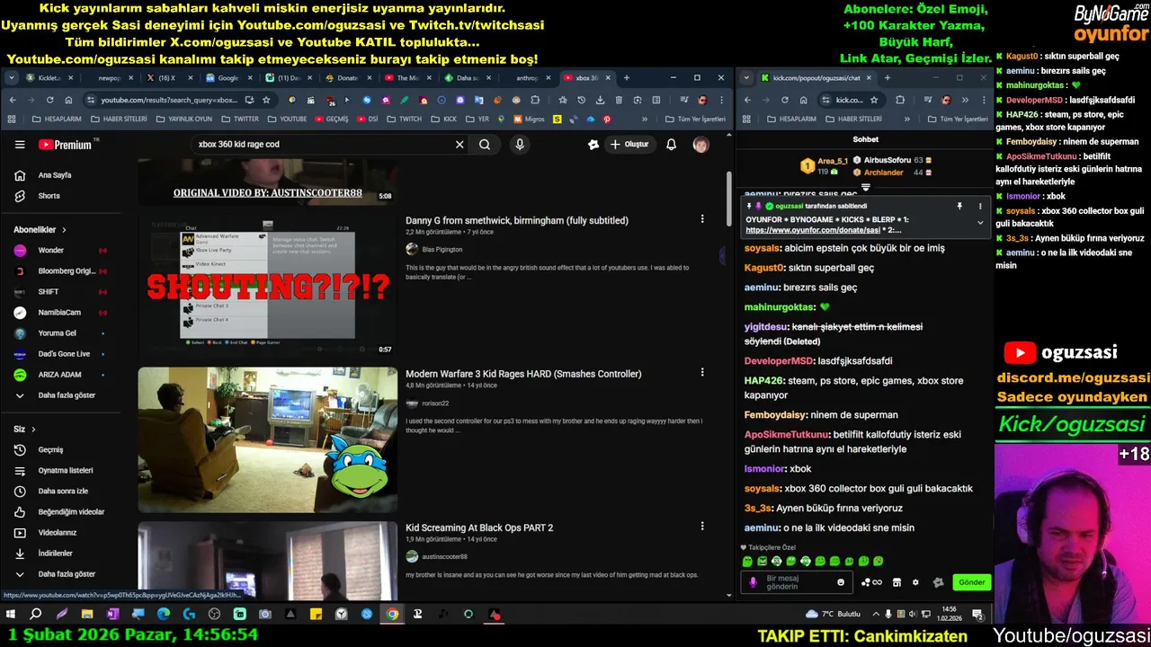Open the HESAPLARIM bookmarks folder in left browser

tap(56, 119)
